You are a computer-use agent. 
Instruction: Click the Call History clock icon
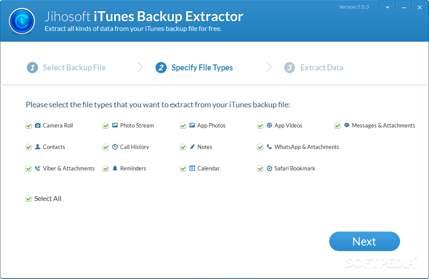pos(115,147)
